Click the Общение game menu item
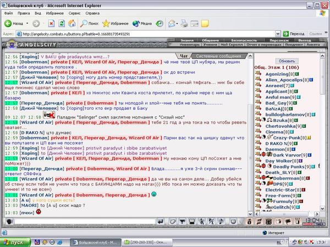This screenshot has width=330, height=247. point(211,40)
